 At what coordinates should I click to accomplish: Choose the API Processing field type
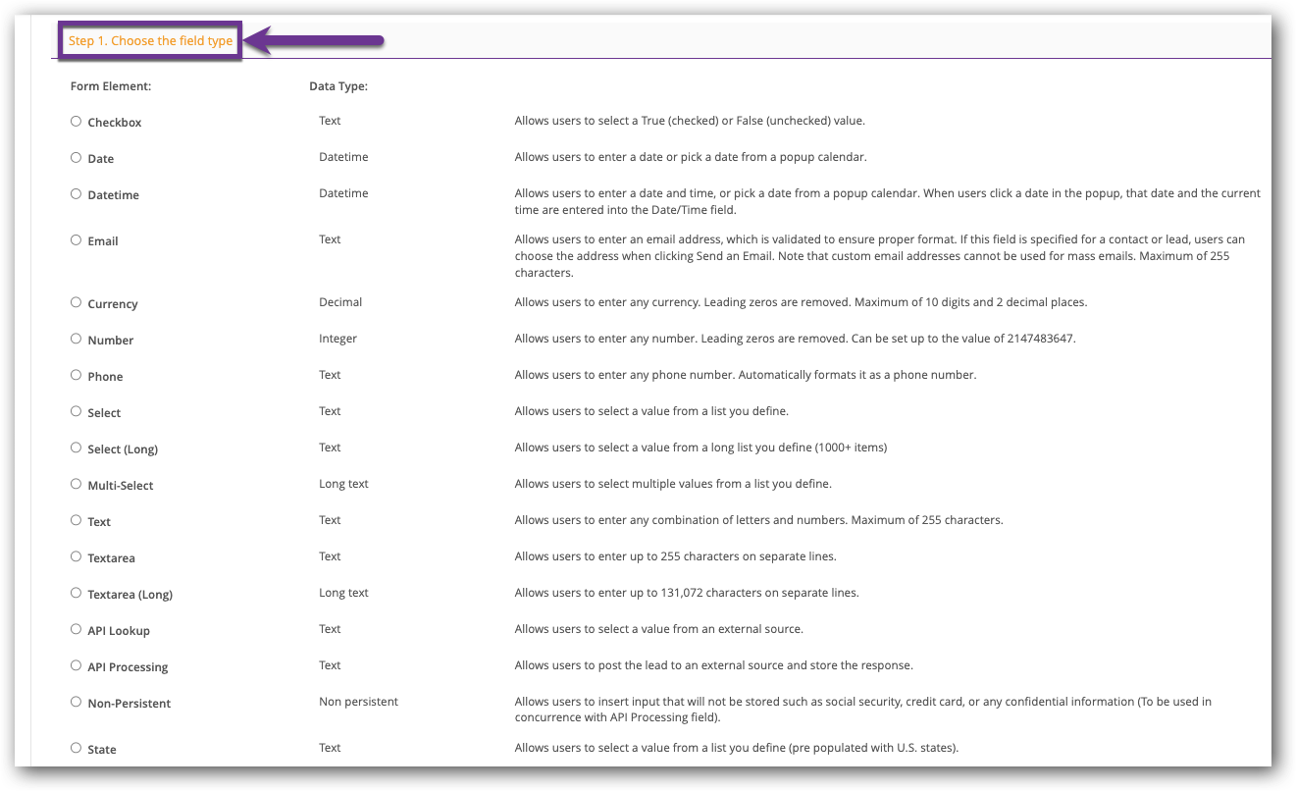tap(77, 666)
